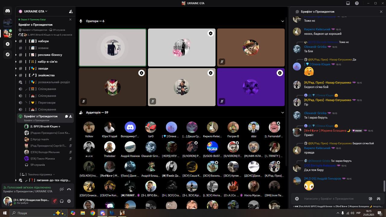Open File Explorer from taskbar
The height and width of the screenshot is (217, 386).
tap(83, 213)
